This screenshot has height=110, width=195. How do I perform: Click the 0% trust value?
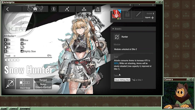coord(49,56)
